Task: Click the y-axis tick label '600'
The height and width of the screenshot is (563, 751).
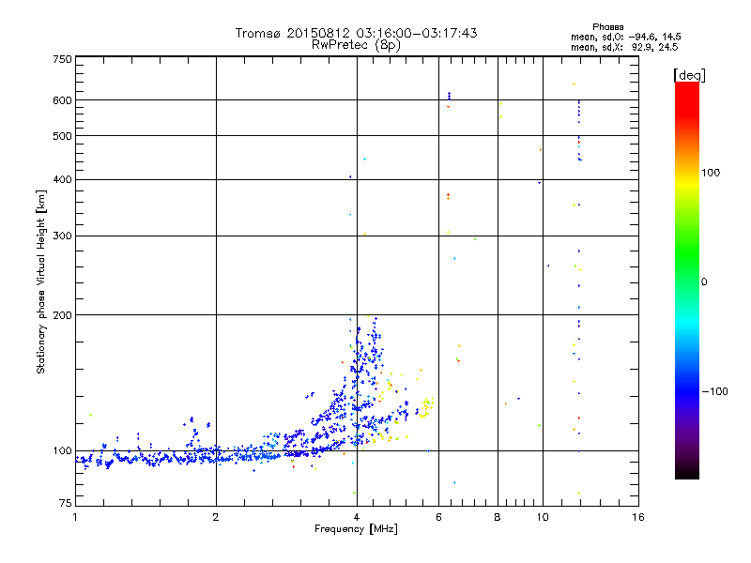Action: [x=62, y=100]
